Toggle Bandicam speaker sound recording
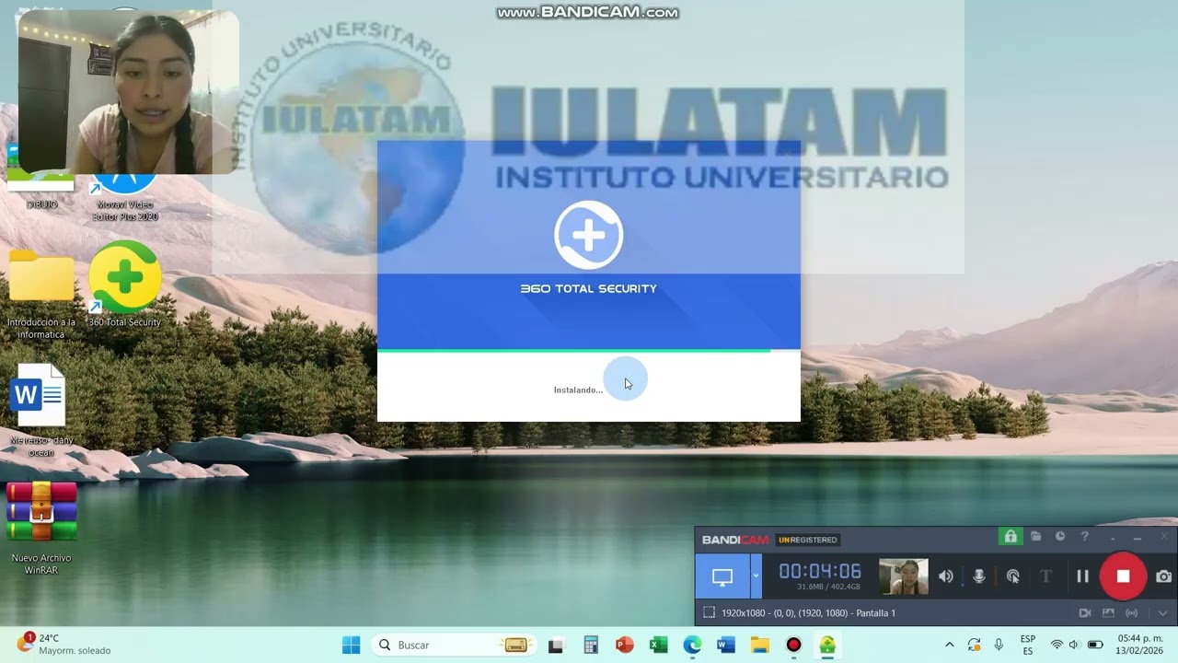The height and width of the screenshot is (663, 1178). click(946, 576)
